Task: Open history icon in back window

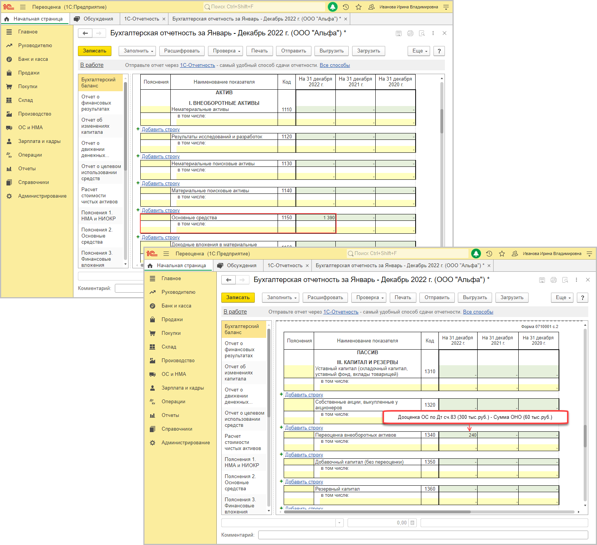Action: 346,7
